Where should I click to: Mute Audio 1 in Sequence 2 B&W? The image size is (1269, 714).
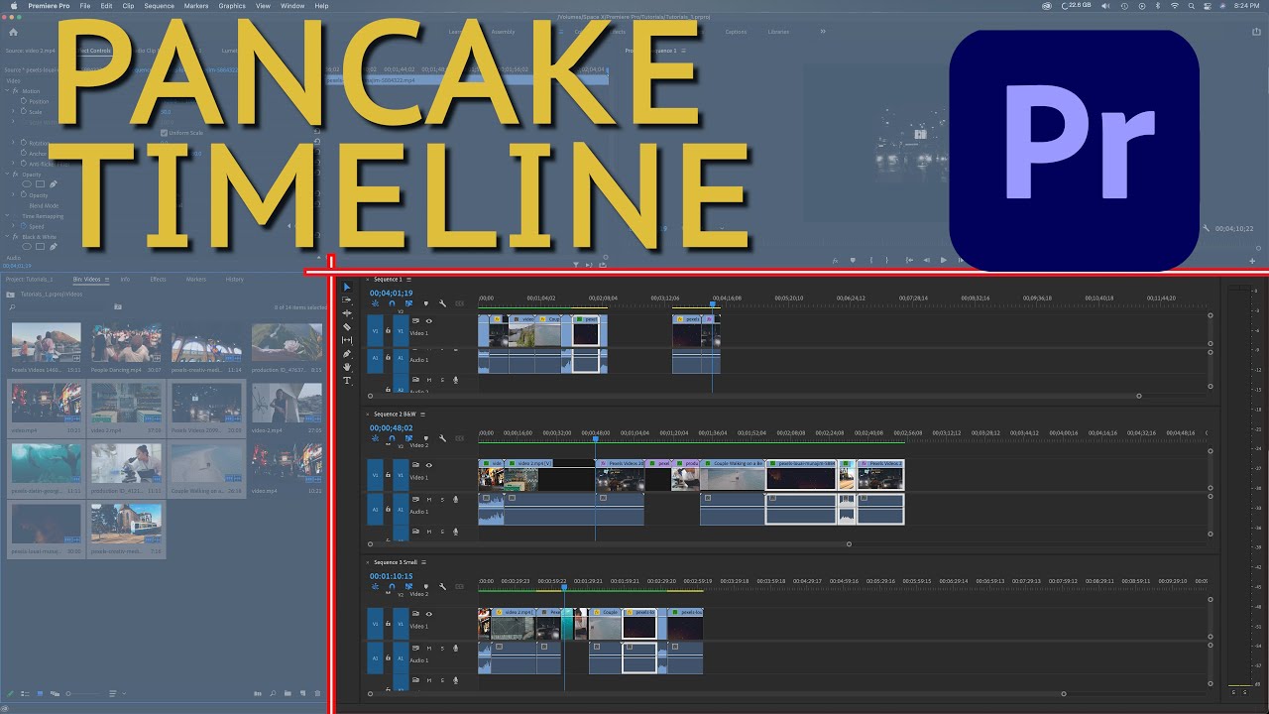[429, 499]
